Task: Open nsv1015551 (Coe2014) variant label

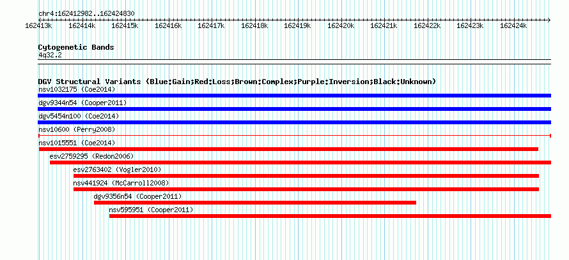Action: (x=77, y=143)
